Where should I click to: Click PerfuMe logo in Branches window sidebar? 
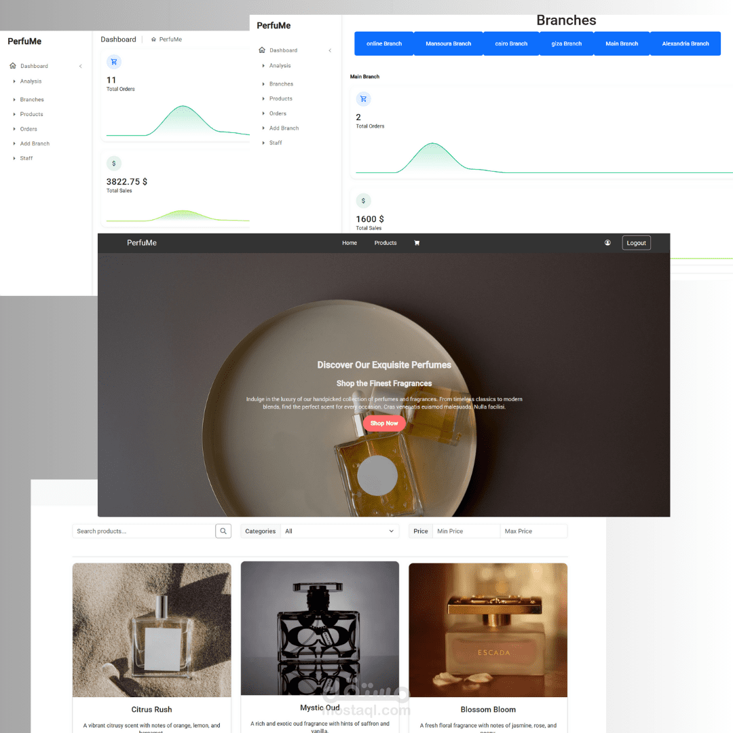[x=274, y=26]
